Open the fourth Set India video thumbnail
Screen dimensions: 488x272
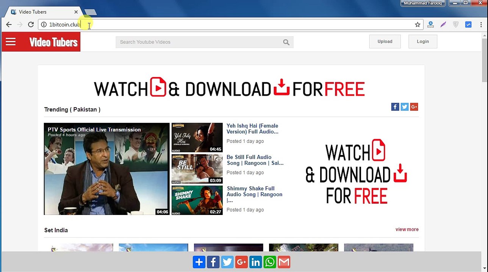click(x=303, y=247)
